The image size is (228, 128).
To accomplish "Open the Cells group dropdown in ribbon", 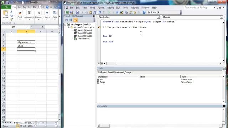I will click(55, 15).
